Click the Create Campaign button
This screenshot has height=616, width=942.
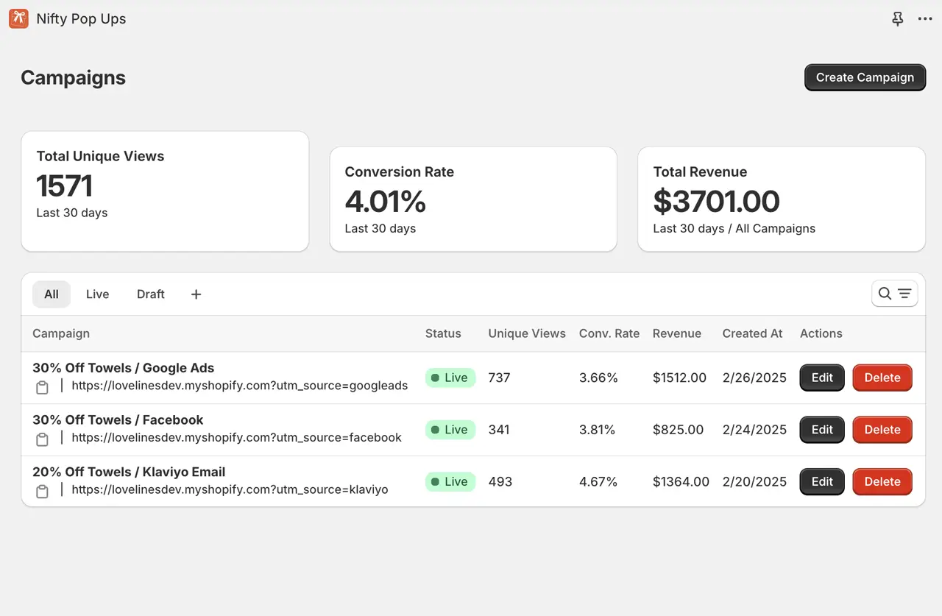865,77
